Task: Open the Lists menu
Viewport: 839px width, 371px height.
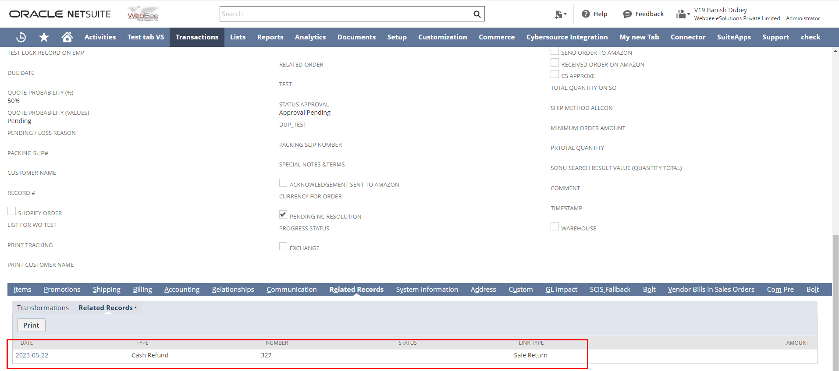Action: (x=238, y=37)
